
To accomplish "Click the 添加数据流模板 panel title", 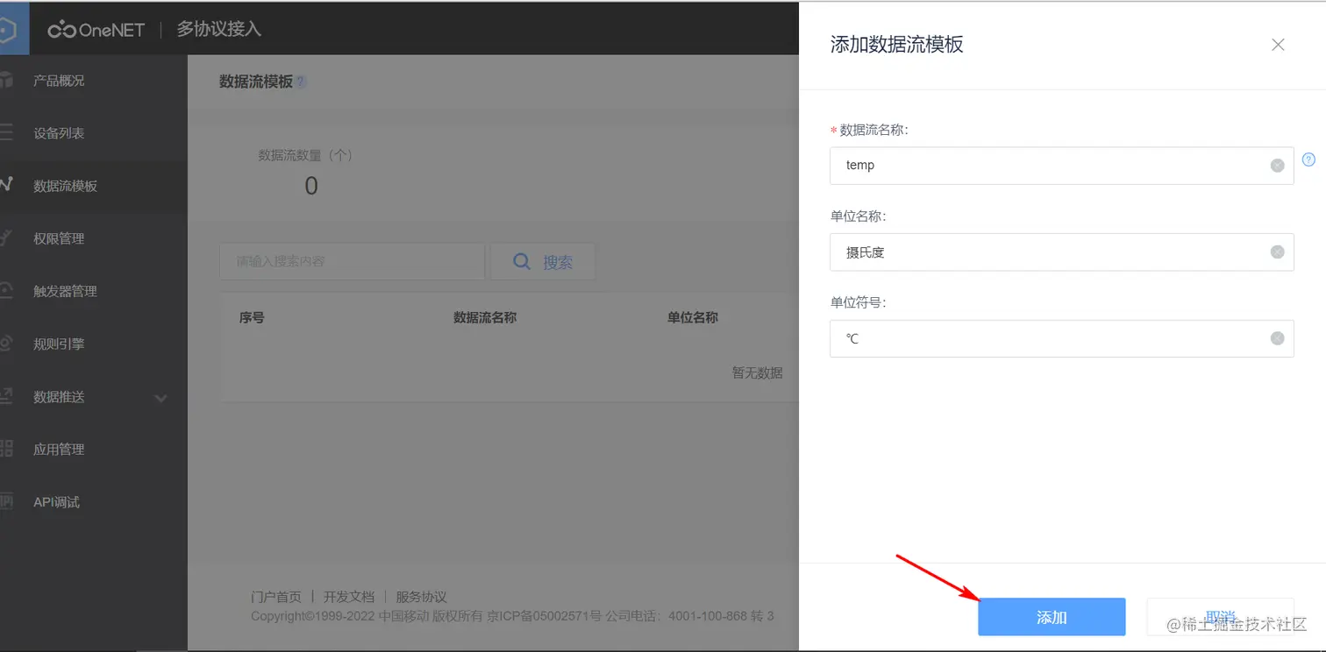I will 896,45.
